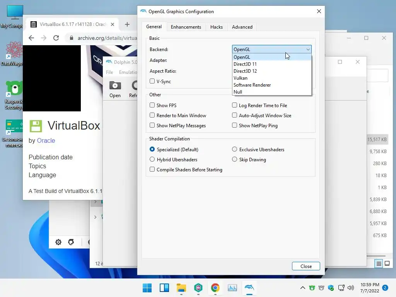
Task: Select Exclusive Ubershaders option
Action: 235,149
